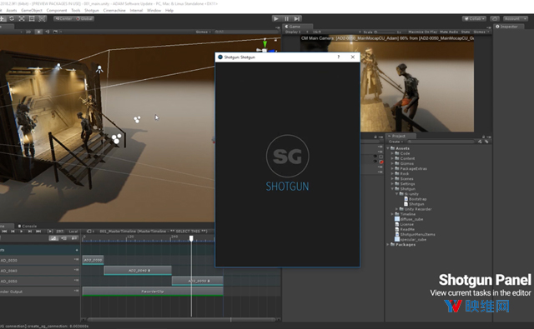Viewport: 534px width, 329px height.
Task: Toggle Mute Audio in Game view
Action: (449, 32)
